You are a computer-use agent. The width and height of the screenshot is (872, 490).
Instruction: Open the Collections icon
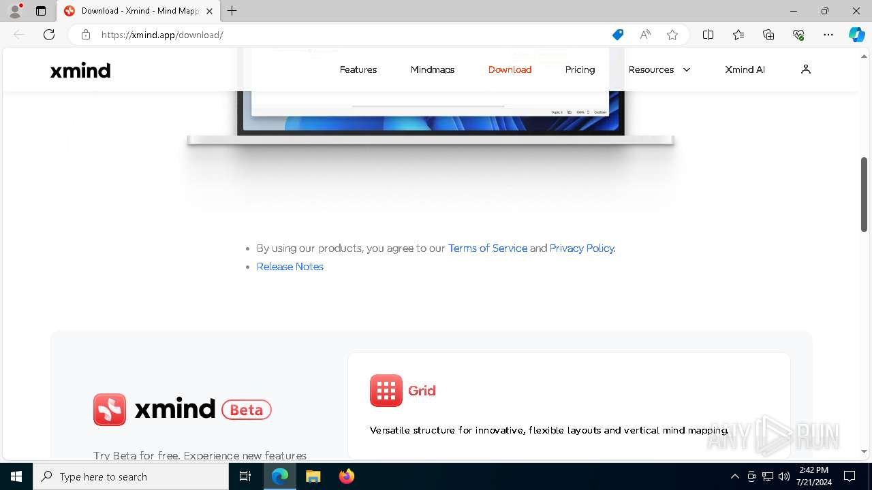click(x=768, y=35)
